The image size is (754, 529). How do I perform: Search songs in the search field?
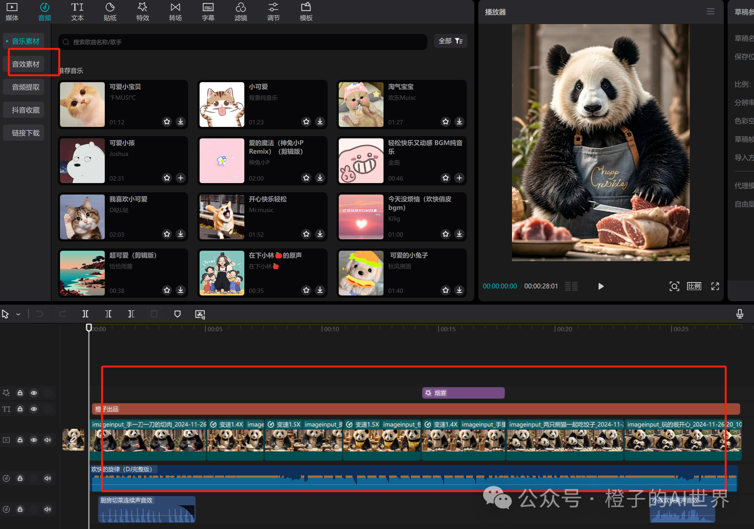[x=245, y=42]
